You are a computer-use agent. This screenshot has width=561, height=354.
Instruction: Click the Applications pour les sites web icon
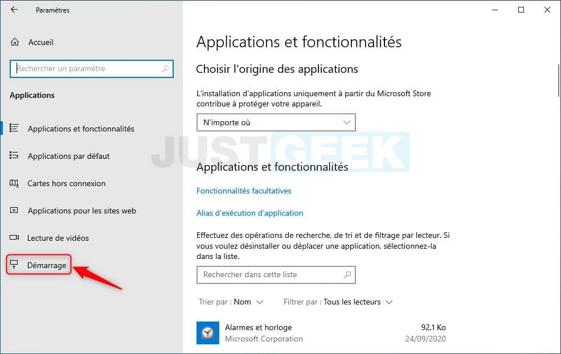[14, 210]
